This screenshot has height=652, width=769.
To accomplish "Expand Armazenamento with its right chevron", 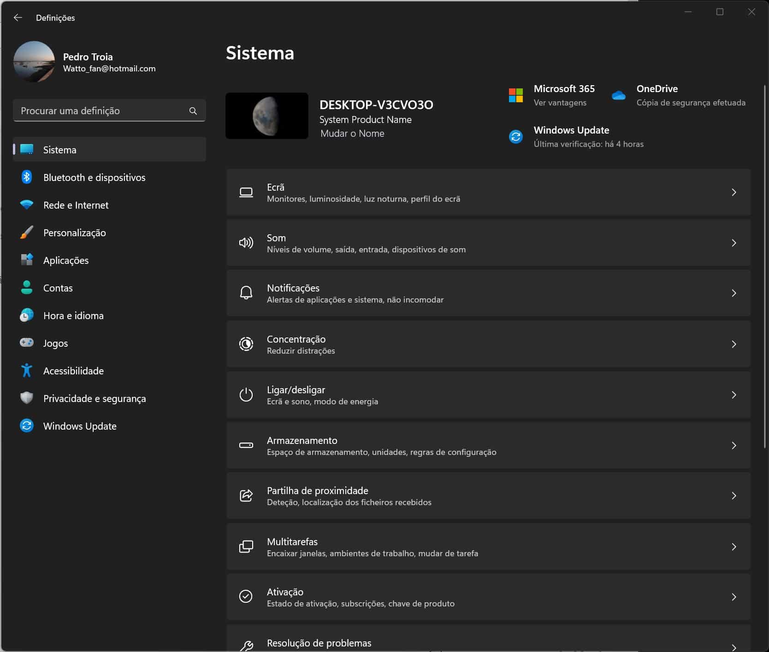I will click(734, 446).
